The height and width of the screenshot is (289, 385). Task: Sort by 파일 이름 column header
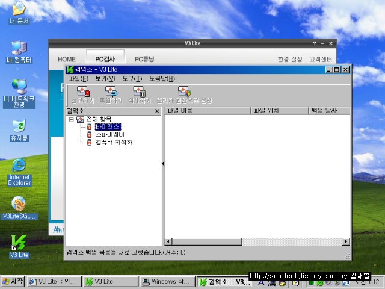coord(208,111)
